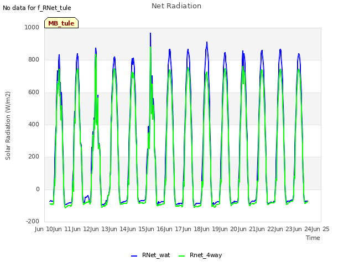
Task: Click the 600 y-axis tick label
Action: [x=34, y=93]
